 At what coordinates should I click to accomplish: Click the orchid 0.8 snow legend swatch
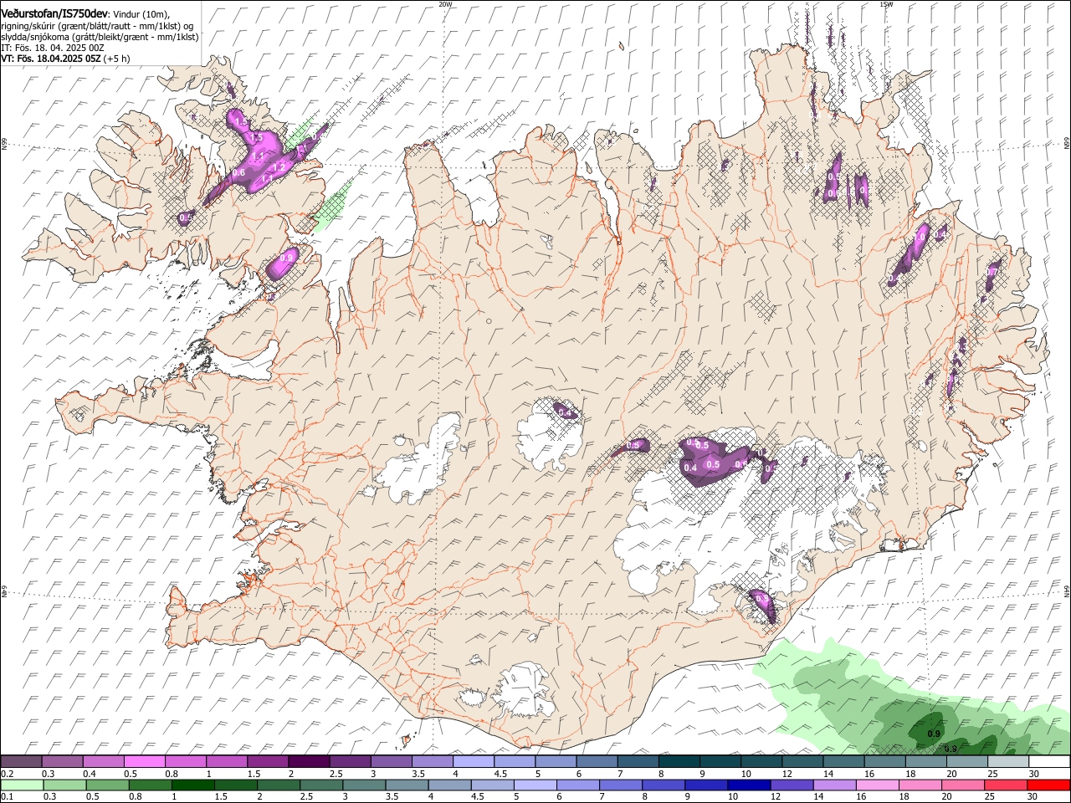point(185,762)
